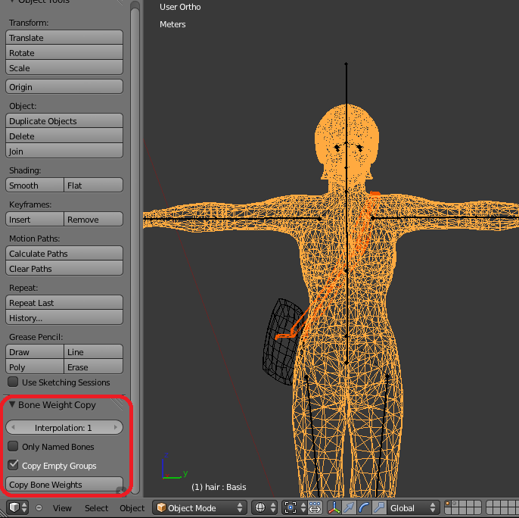
Task: Click the Interpolation: 1 value field
Action: tap(64, 427)
